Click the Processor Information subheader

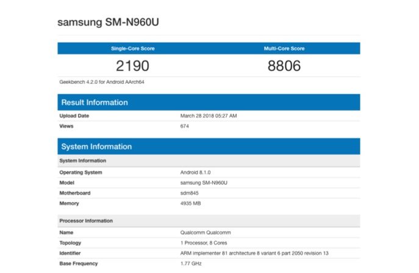(86, 221)
